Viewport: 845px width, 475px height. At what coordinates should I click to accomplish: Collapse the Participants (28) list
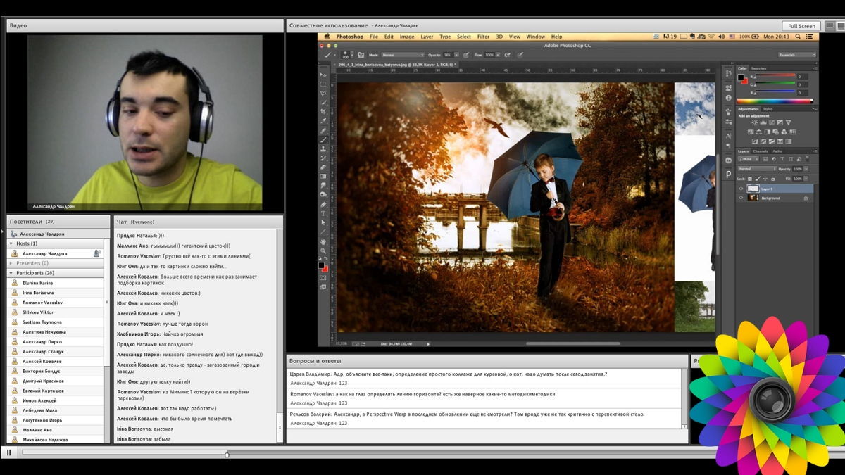(11, 273)
